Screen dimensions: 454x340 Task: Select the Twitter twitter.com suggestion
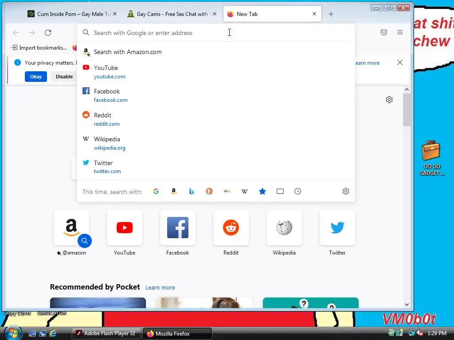point(216,167)
